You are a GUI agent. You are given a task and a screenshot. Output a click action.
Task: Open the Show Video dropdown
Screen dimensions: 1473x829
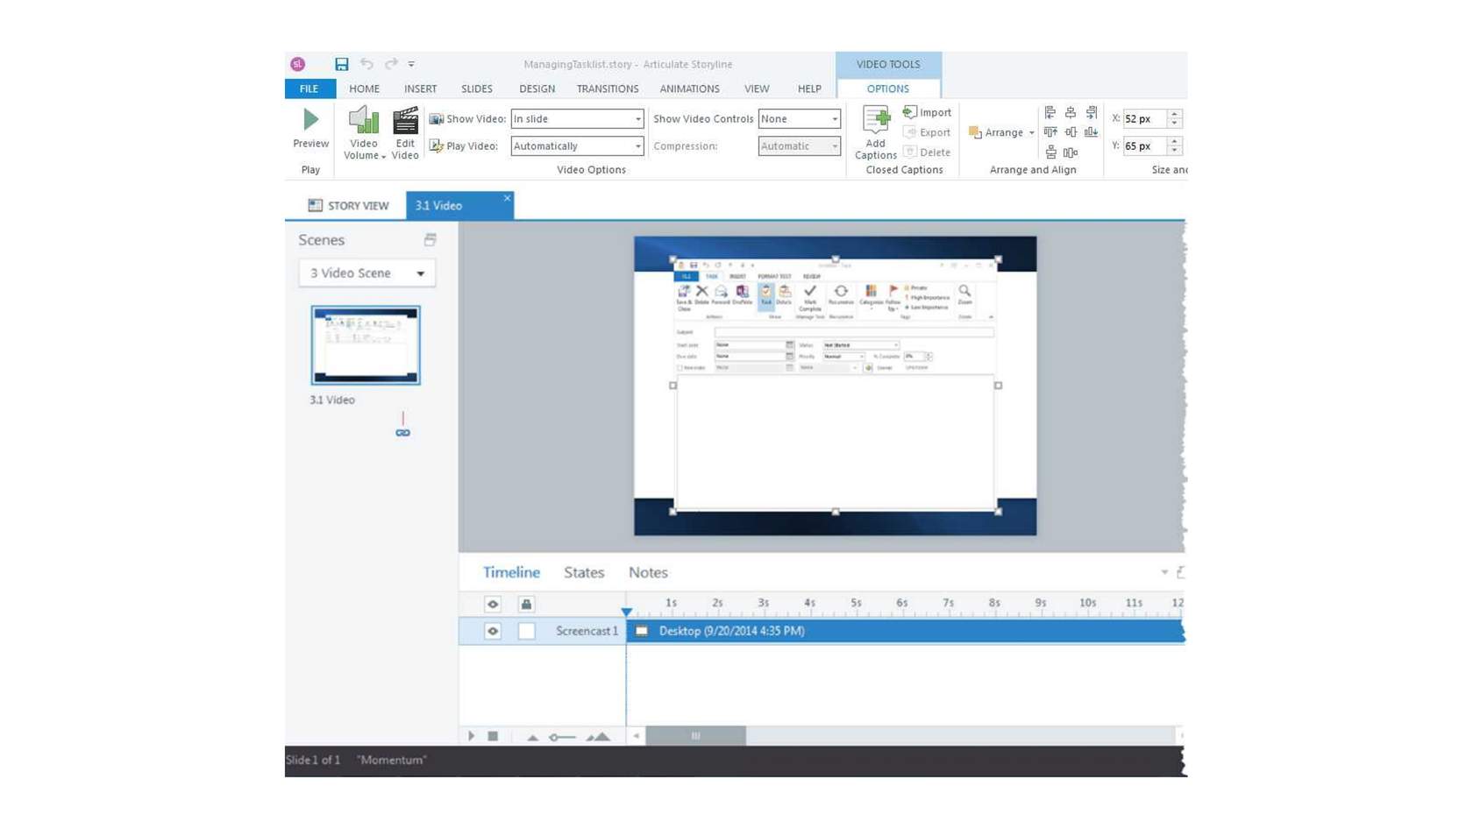point(577,118)
